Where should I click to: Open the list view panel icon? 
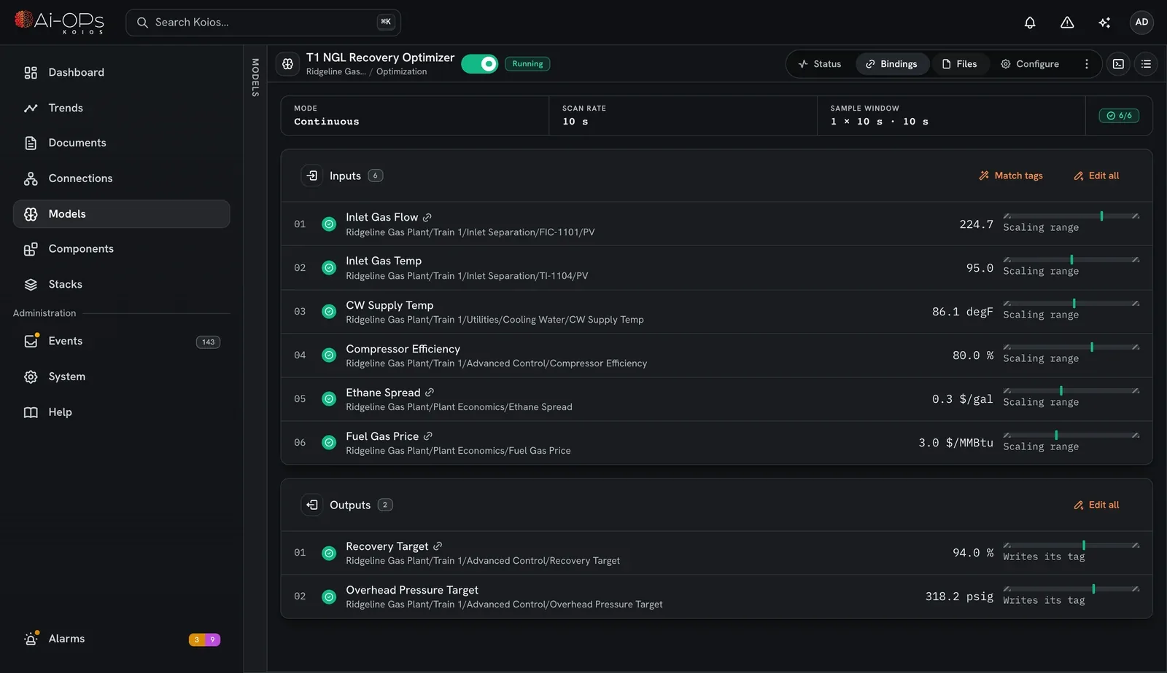(x=1146, y=64)
